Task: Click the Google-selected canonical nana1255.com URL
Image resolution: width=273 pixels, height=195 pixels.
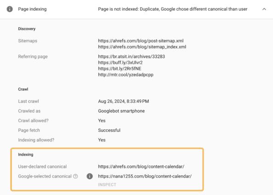Action: pos(145,176)
